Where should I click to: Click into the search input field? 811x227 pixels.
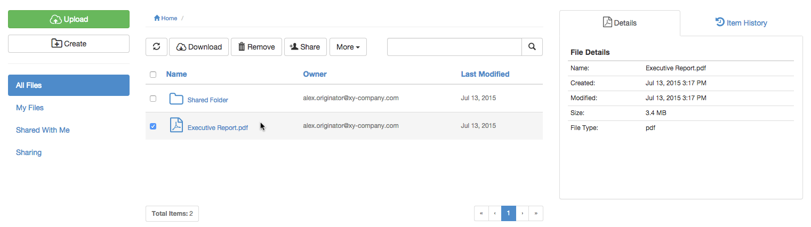pyautogui.click(x=454, y=47)
